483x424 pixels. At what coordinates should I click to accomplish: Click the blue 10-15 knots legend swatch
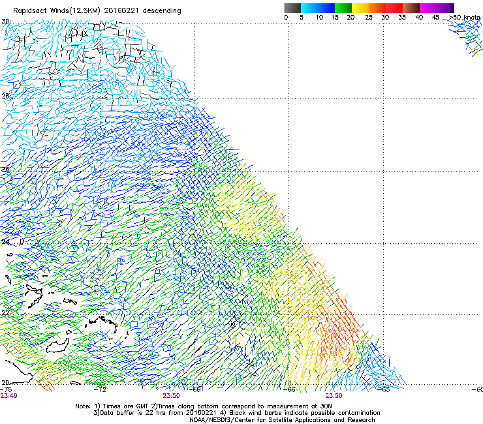(x=326, y=8)
